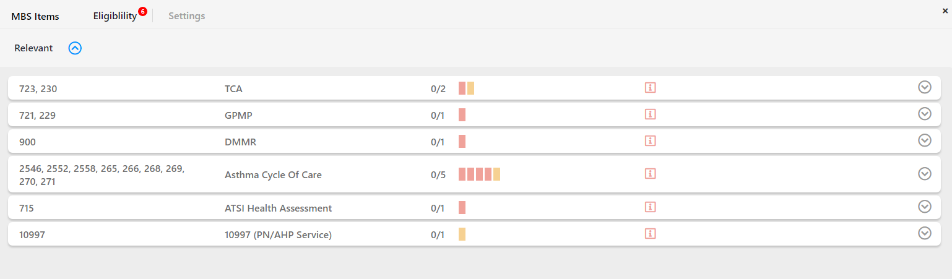This screenshot has width=952, height=279.
Task: Switch to the Eligibility tab
Action: [115, 16]
